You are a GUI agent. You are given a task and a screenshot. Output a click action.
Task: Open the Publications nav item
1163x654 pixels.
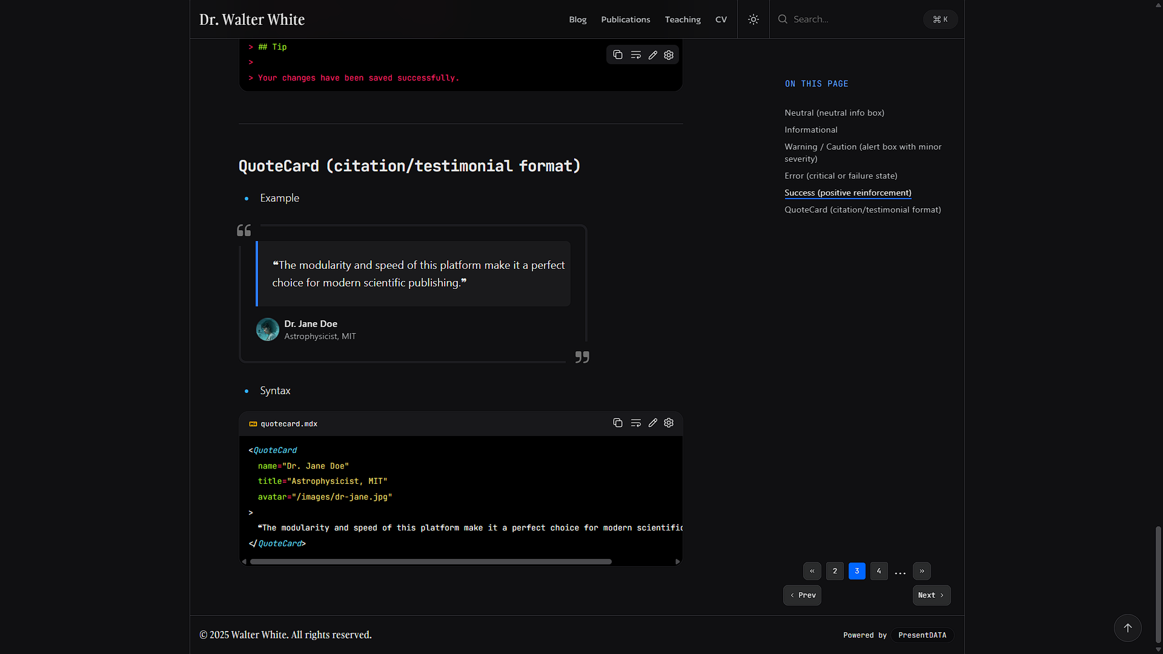tap(625, 19)
